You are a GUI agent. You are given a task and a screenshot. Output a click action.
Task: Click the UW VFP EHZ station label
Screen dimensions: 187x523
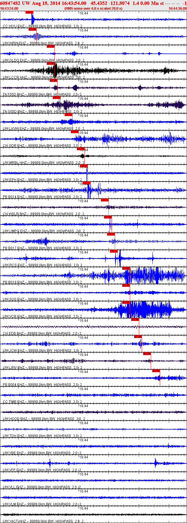click(13, 470)
